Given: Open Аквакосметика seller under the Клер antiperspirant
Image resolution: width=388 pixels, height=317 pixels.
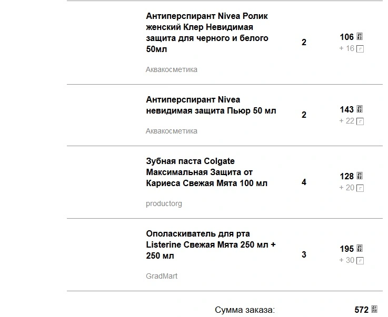Looking at the screenshot, I should click(171, 69).
